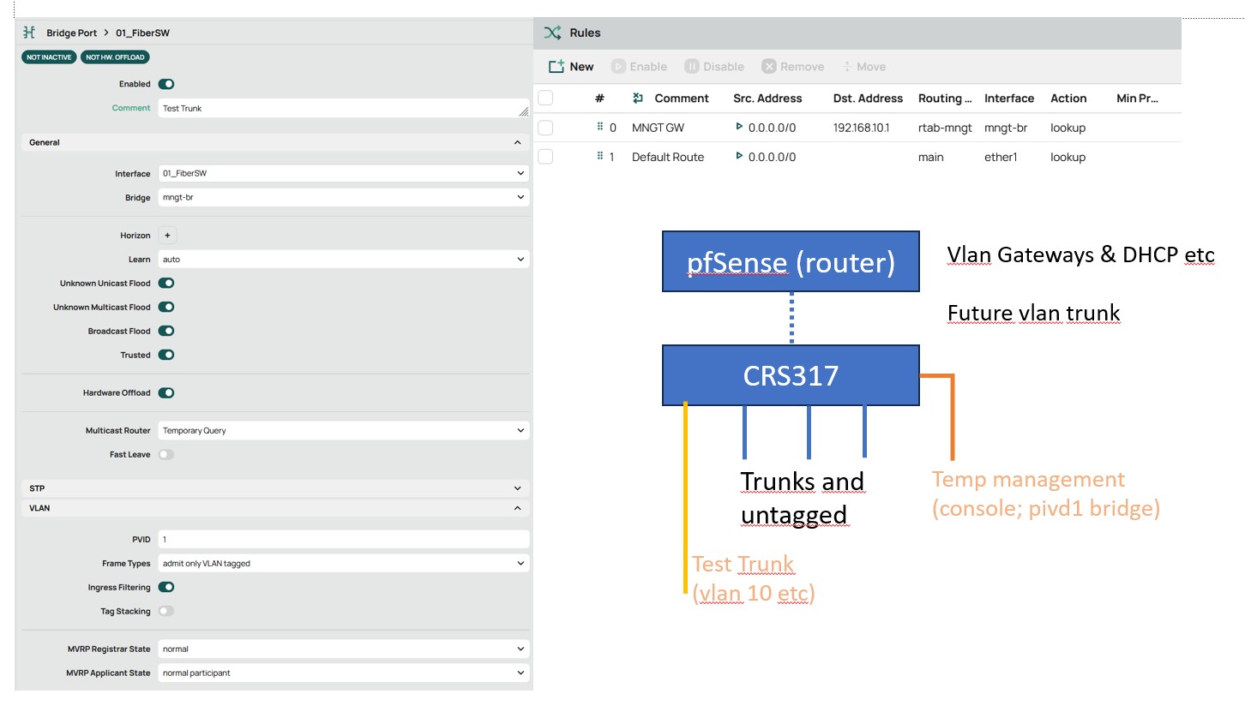The image size is (1245, 712).
Task: Click Bridge Port in the breadcrumb
Action: point(72,33)
